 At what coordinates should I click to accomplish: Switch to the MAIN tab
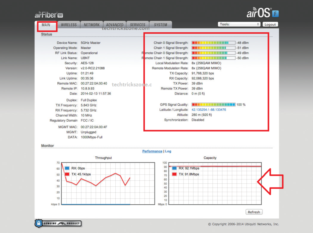point(46,25)
